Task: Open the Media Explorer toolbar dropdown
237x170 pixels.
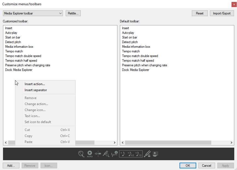Action: click(33, 13)
